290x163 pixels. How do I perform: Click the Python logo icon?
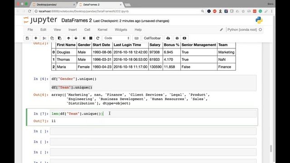[x=259, y=20]
